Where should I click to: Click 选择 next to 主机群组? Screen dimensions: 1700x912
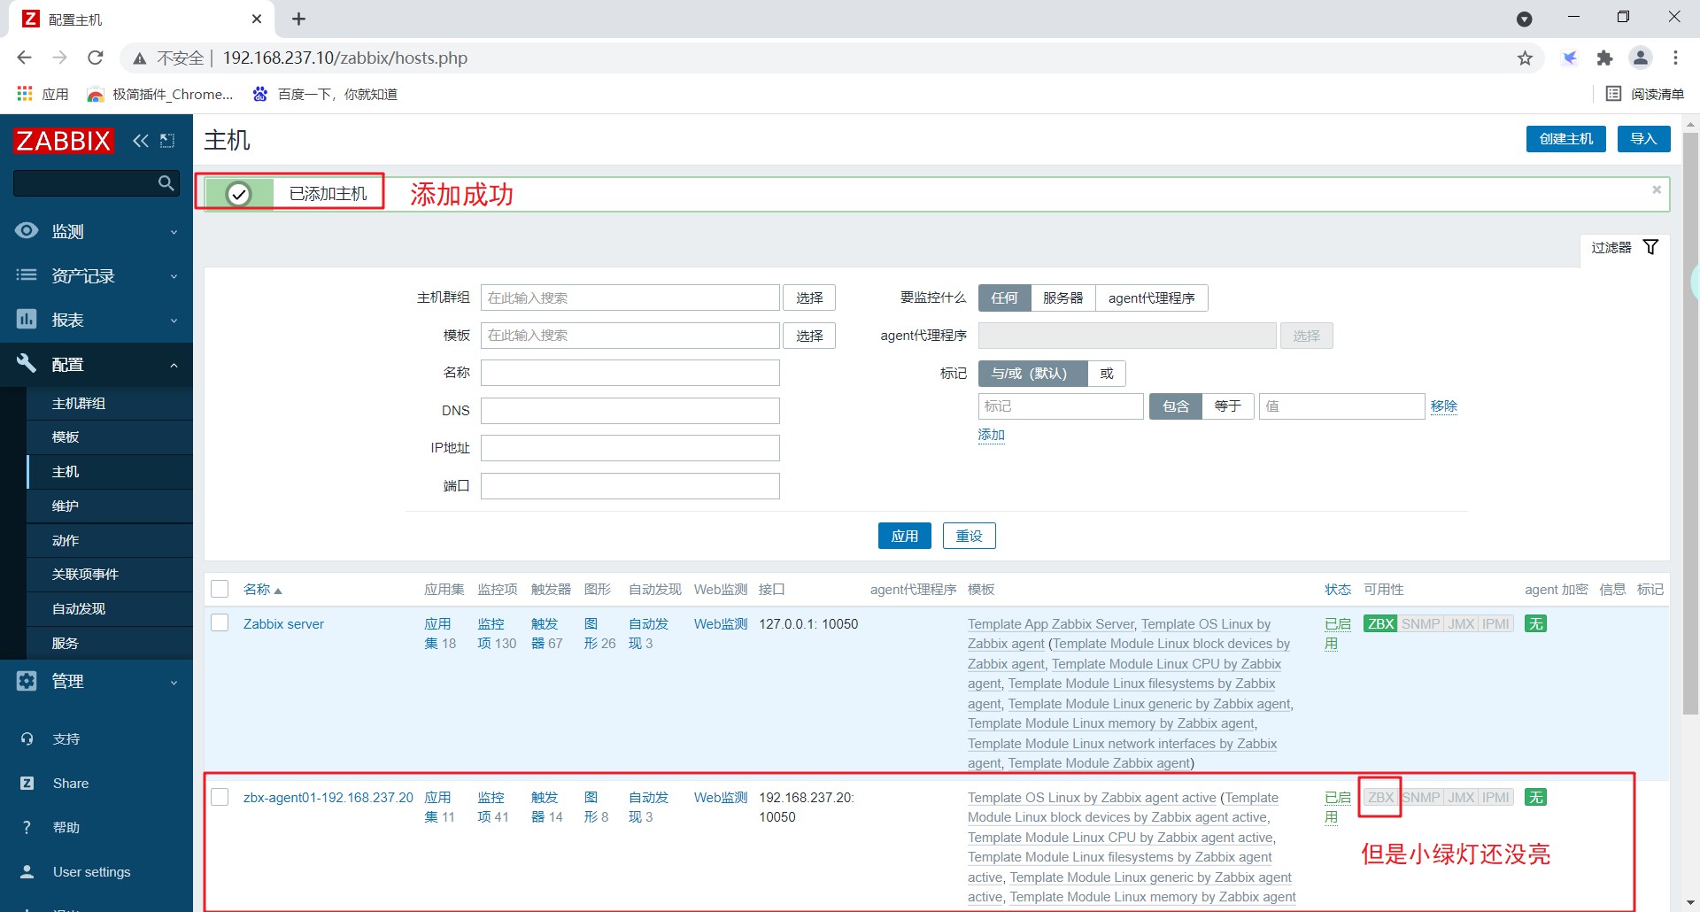[809, 298]
